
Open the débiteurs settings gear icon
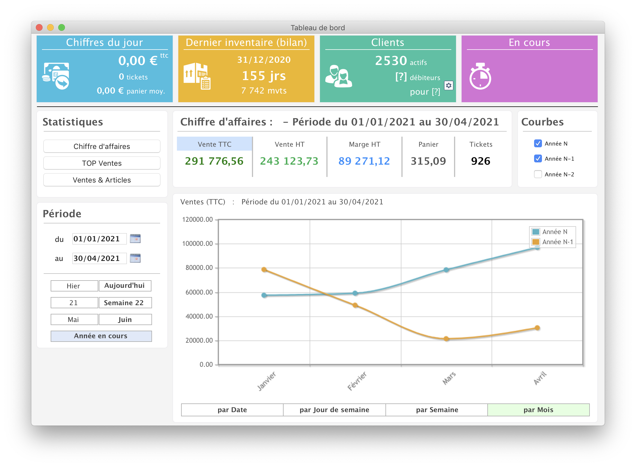[449, 85]
